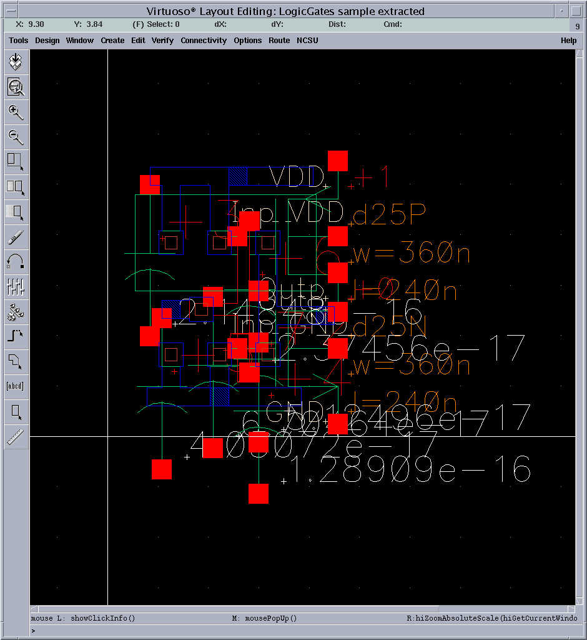Expand the NCSU menu
Viewport: 587px width, 640px height.
click(307, 41)
